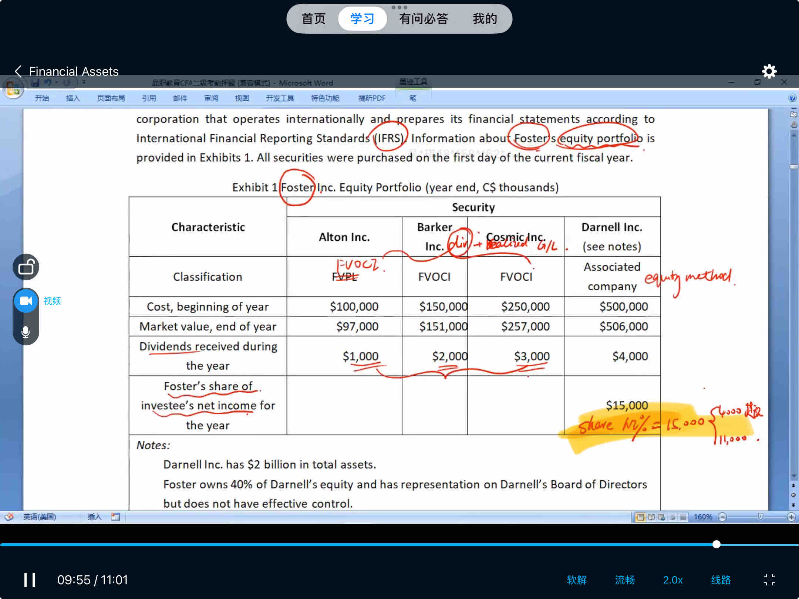The height and width of the screenshot is (599, 799).
Task: Open the 开始 ribbon tab
Action: [x=42, y=98]
